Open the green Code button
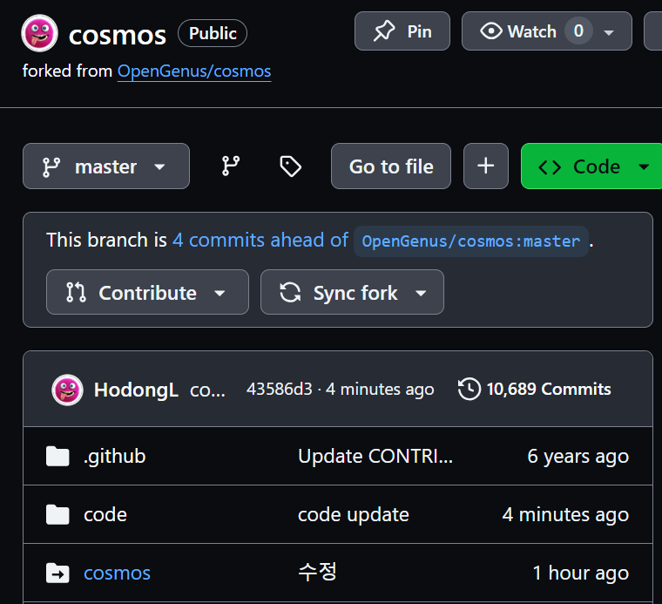Image resolution: width=662 pixels, height=604 pixels. tap(591, 166)
